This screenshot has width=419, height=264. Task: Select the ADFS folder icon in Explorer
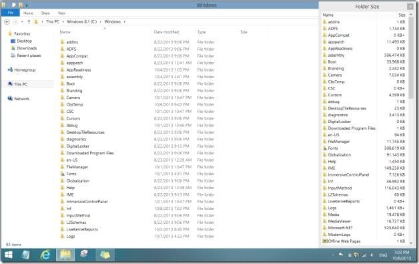(62, 49)
